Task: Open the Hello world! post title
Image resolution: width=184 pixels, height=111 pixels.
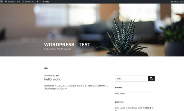Action: (x=53, y=79)
